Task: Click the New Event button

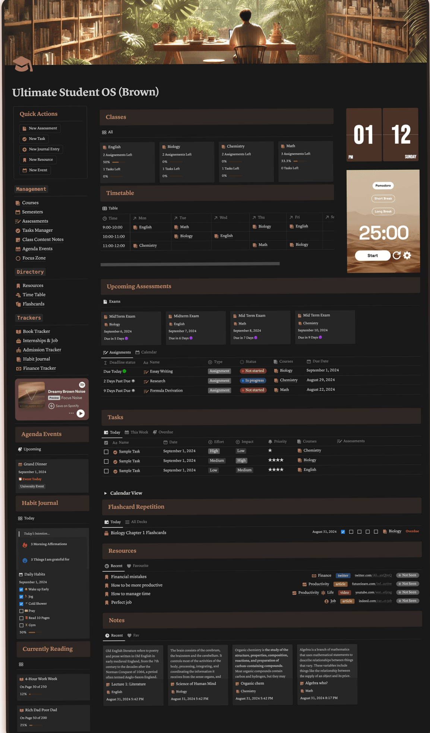Action: [35, 170]
